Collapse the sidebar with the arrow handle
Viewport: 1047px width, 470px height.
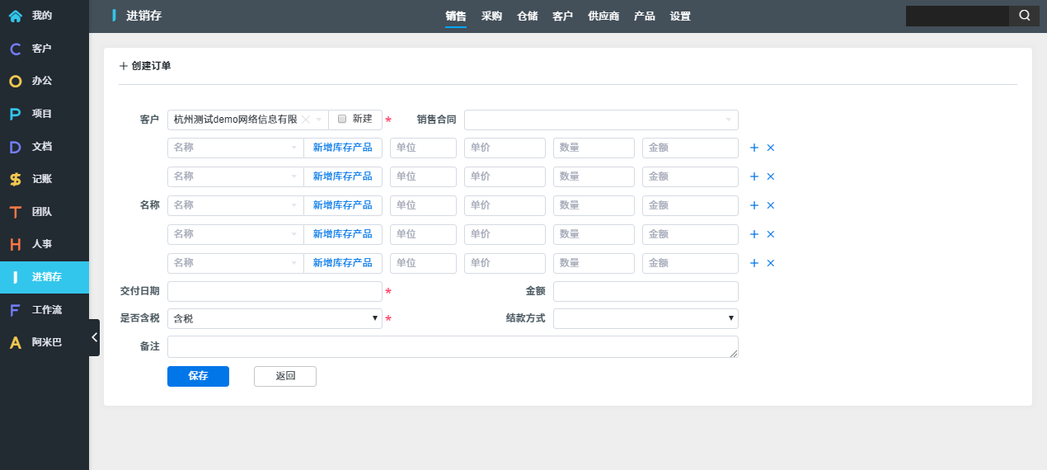[x=94, y=337]
